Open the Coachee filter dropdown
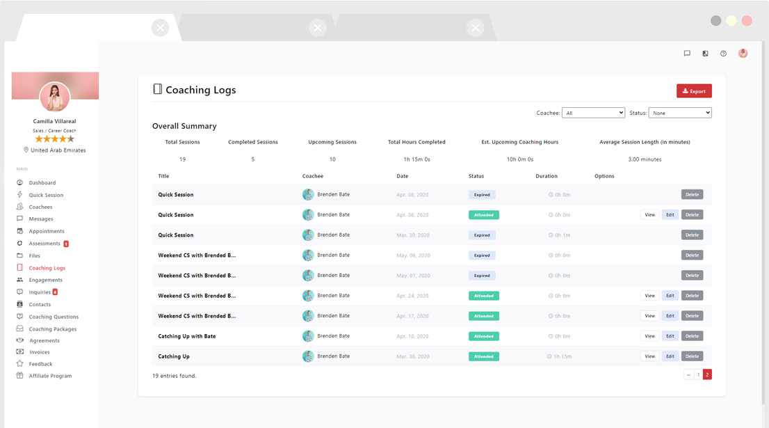Image resolution: width=769 pixels, height=428 pixels. tap(593, 112)
